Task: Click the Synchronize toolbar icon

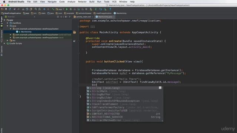Action: point(10,9)
